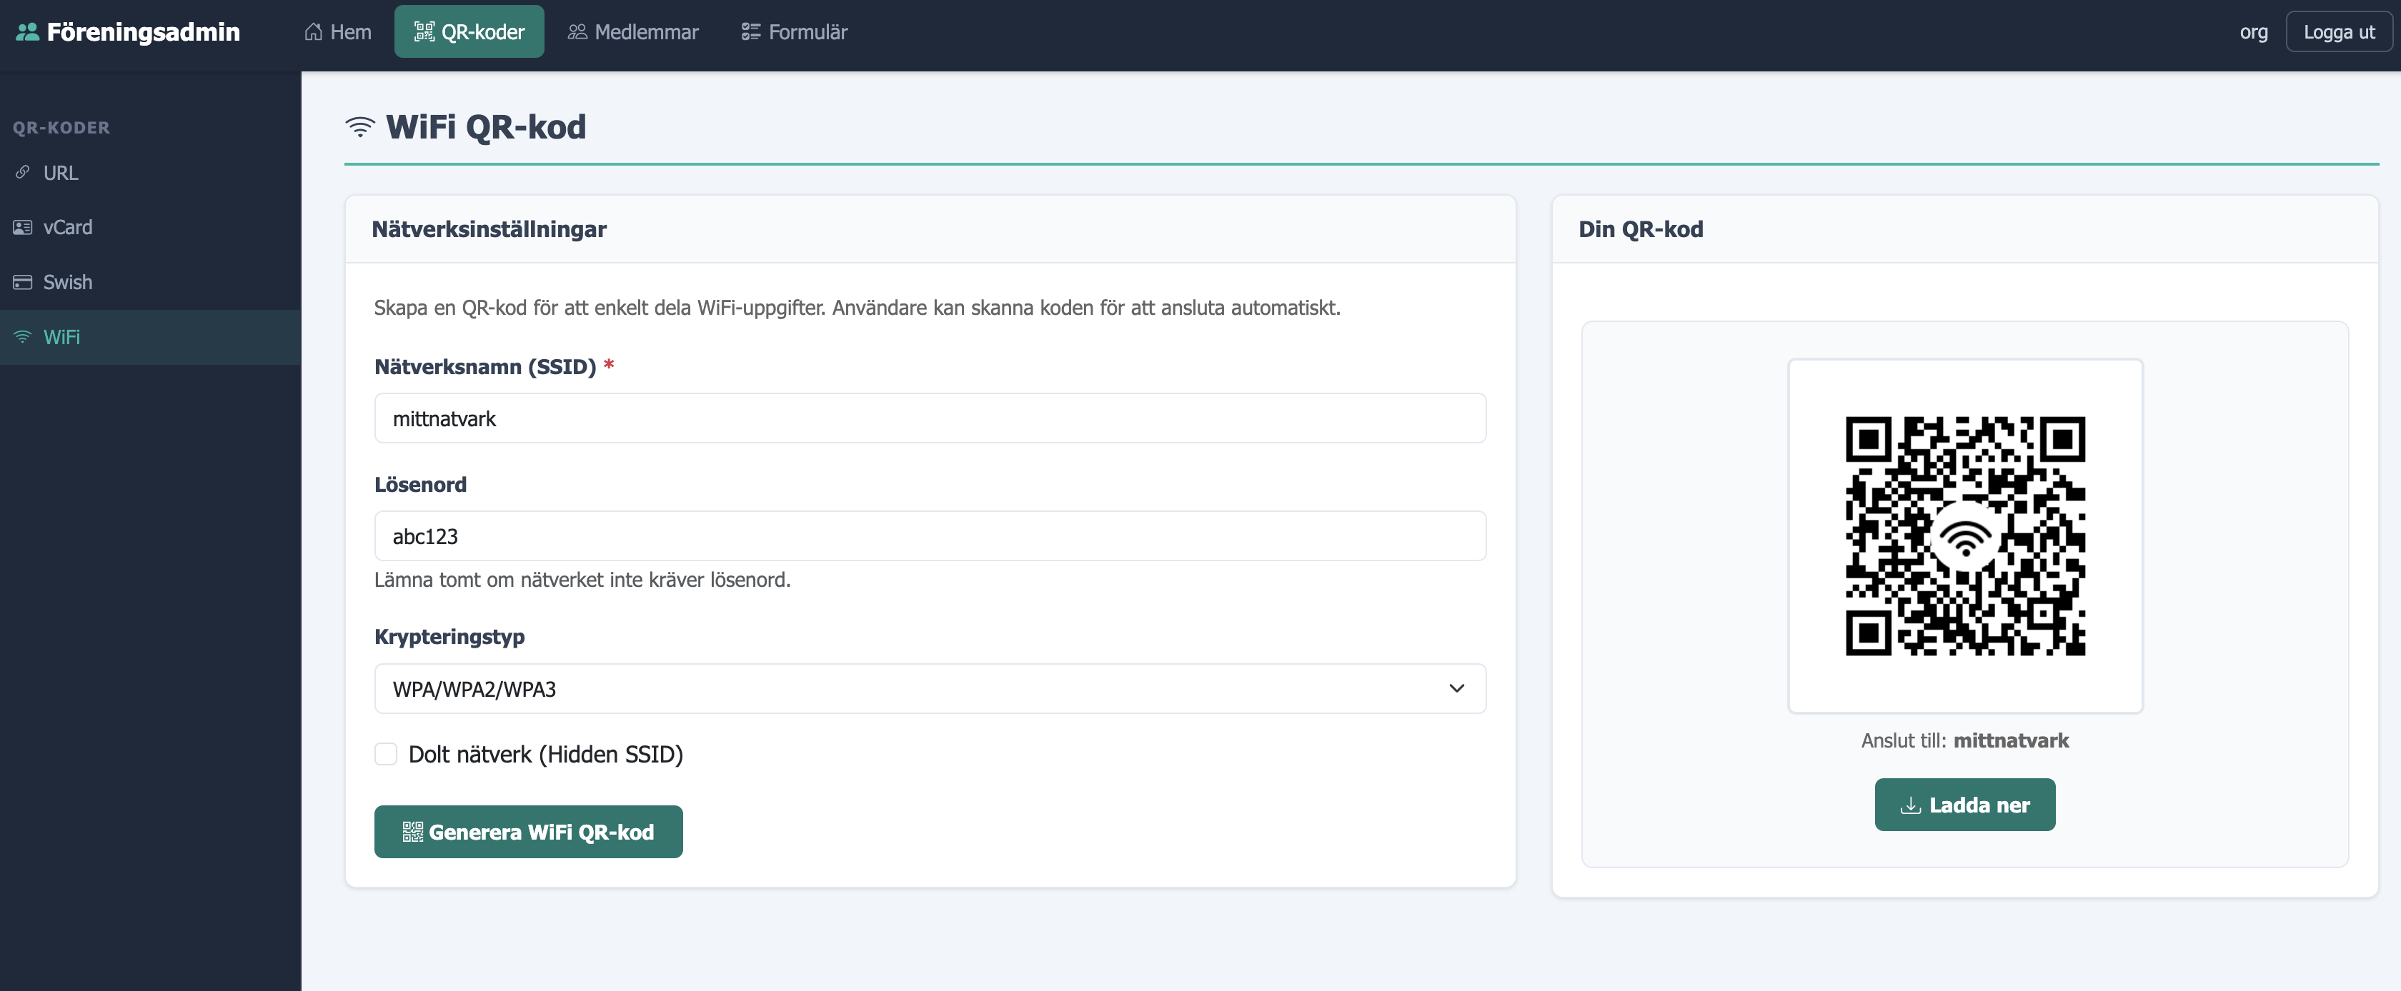
Task: Click the Hem house icon
Action: coord(313,33)
